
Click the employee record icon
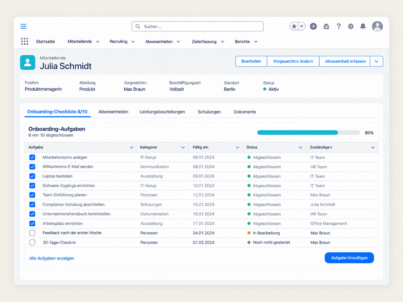(x=28, y=62)
